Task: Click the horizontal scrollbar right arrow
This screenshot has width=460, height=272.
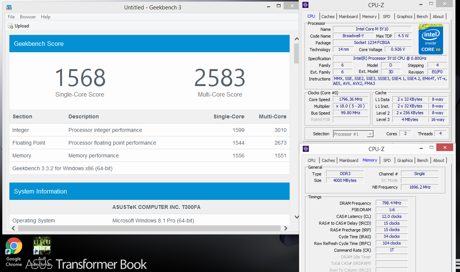Action: 286,228
